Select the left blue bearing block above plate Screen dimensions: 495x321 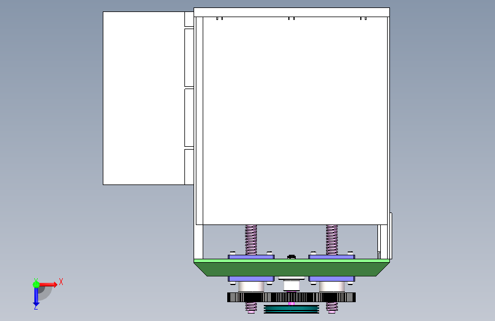coord(251,257)
